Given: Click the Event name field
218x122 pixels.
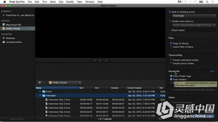Looking at the screenshot, I should [201, 30].
